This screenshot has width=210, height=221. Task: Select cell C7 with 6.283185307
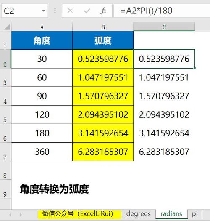coord(164,152)
